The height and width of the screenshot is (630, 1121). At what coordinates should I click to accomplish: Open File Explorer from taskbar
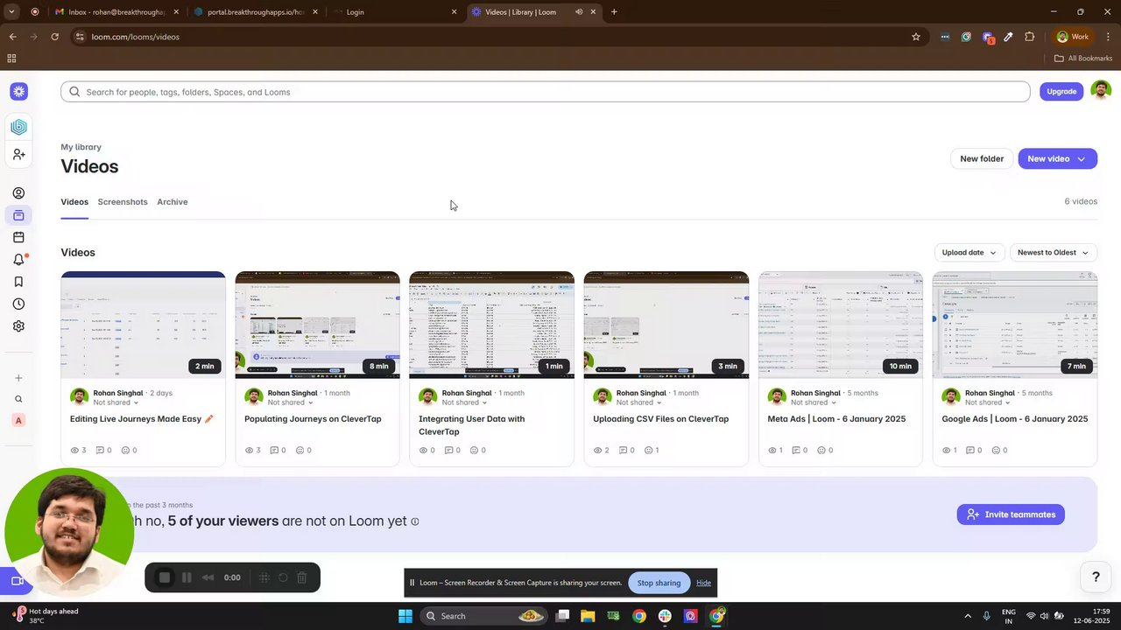point(588,616)
